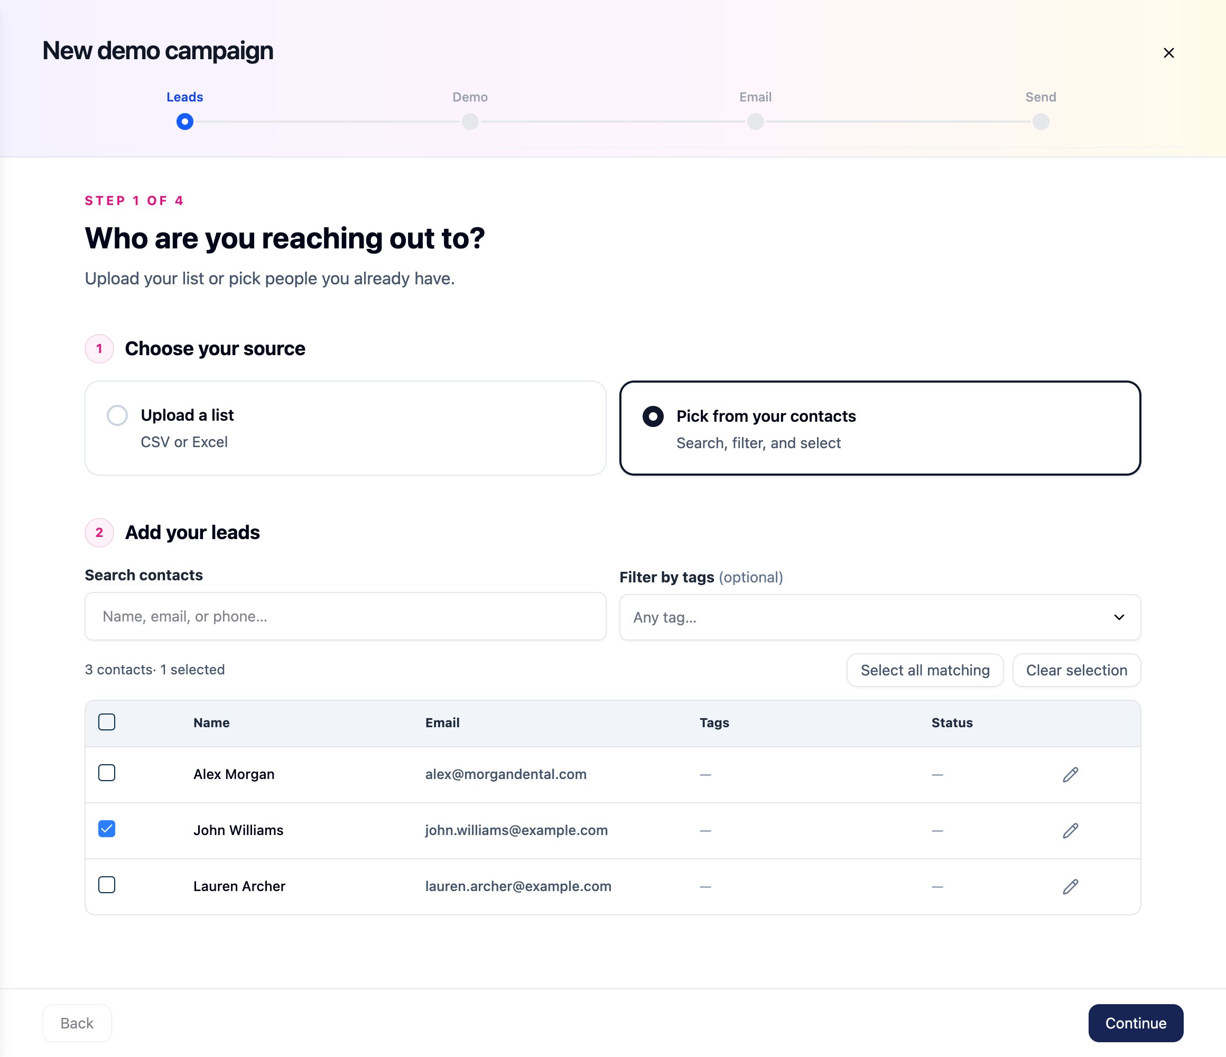This screenshot has height=1057, width=1226.
Task: Edit the Alex Morgan contact row
Action: [1071, 775]
